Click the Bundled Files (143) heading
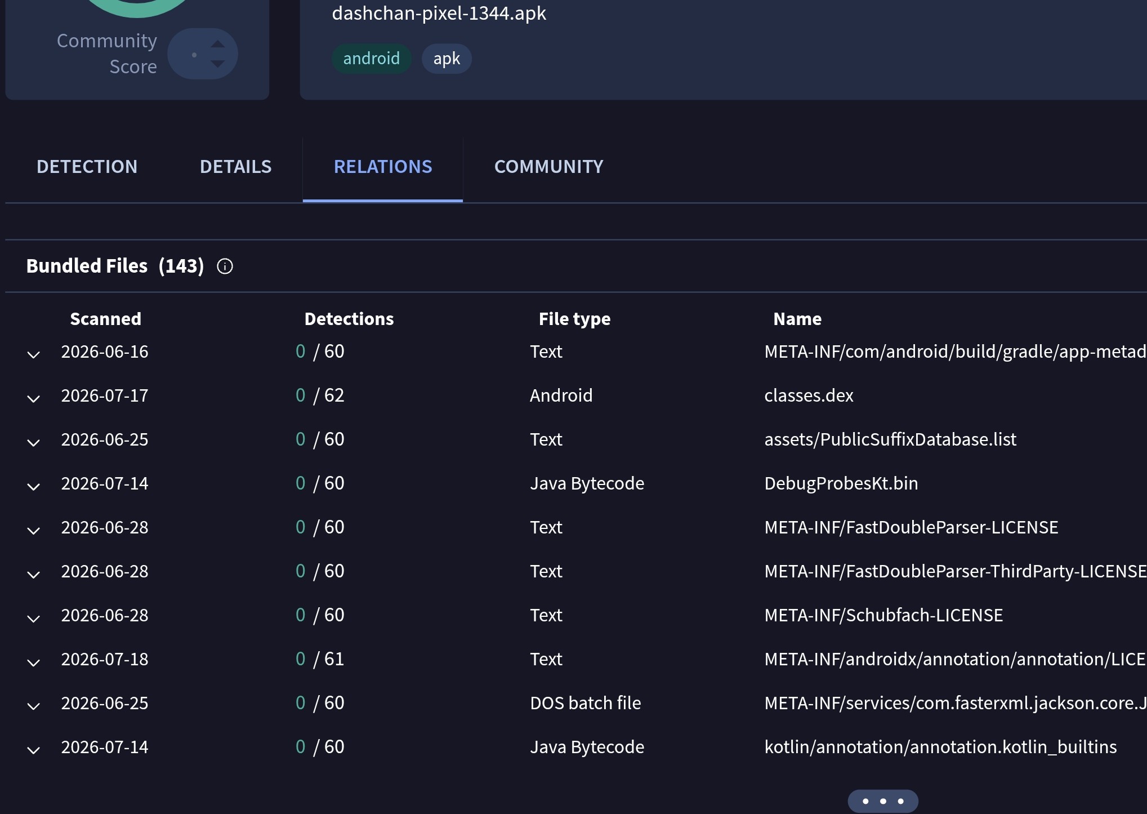Image resolution: width=1147 pixels, height=814 pixels. 115,266
